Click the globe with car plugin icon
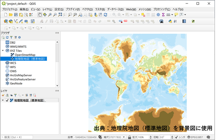 coord(161,21)
